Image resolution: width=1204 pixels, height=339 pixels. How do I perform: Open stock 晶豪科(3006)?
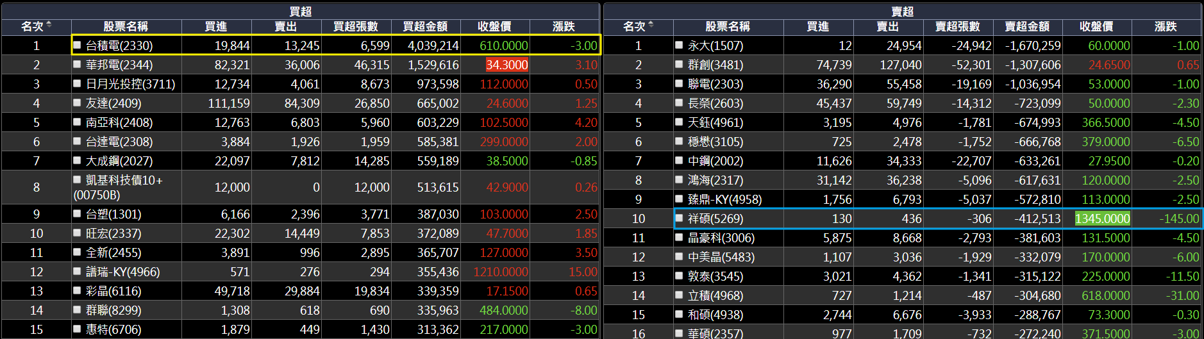click(x=721, y=238)
